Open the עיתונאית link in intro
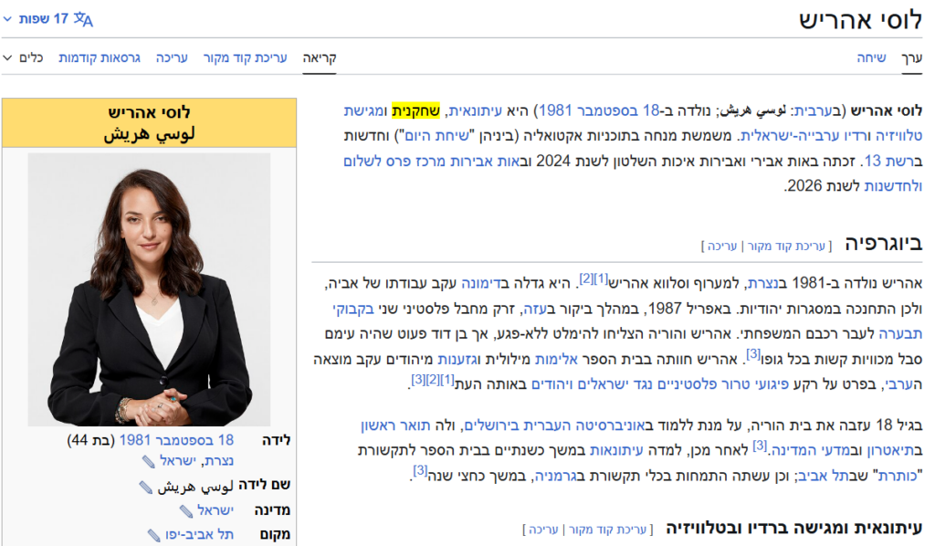 (475, 110)
